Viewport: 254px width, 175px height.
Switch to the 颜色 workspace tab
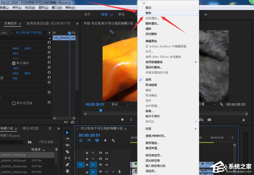pyautogui.click(x=121, y=15)
